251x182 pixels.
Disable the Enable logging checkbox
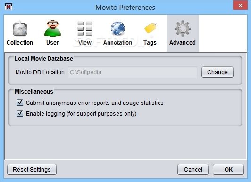click(20, 113)
